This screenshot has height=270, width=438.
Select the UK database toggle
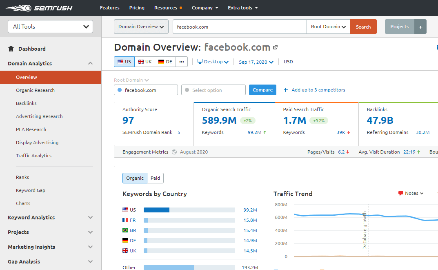click(145, 62)
